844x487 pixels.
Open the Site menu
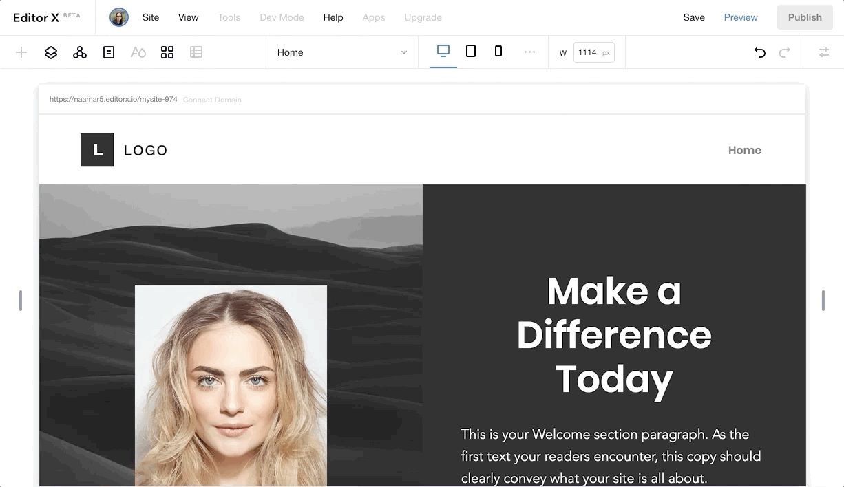click(x=151, y=17)
